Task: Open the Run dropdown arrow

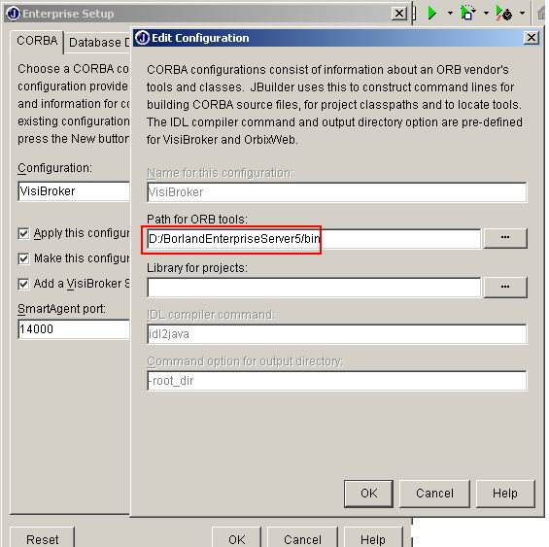Action: [450, 14]
